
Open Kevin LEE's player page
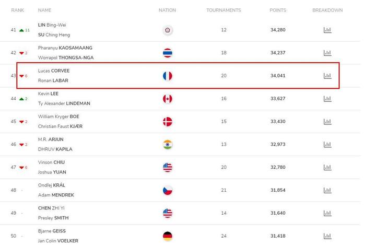tap(48, 94)
